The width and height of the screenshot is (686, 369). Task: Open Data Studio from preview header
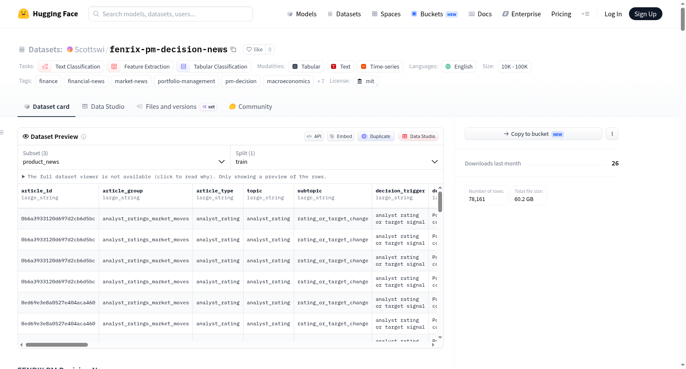[x=418, y=136]
